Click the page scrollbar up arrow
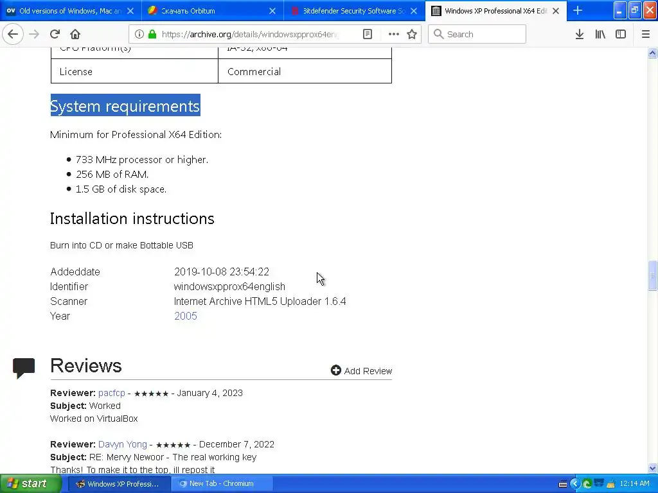This screenshot has width=658, height=493. pyautogui.click(x=652, y=53)
